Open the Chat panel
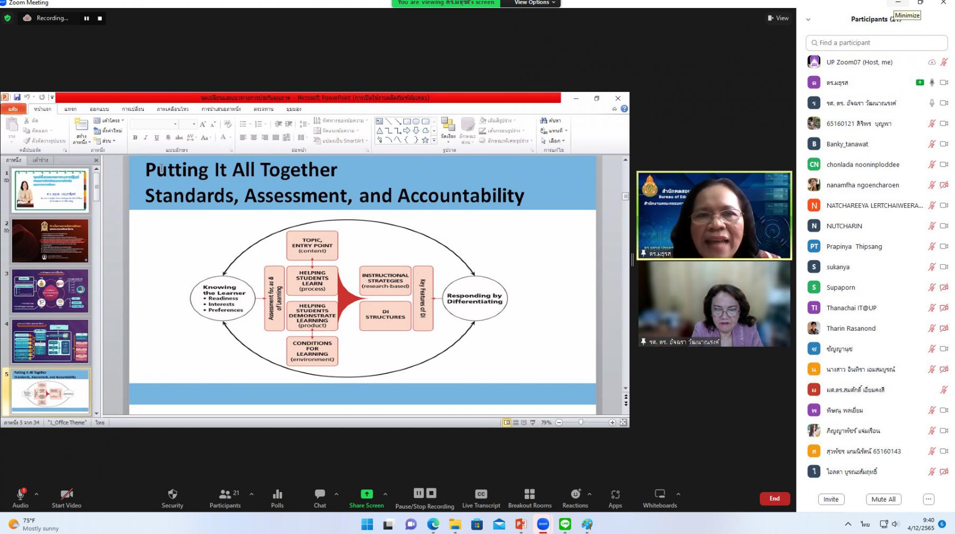The image size is (955, 534). [319, 494]
